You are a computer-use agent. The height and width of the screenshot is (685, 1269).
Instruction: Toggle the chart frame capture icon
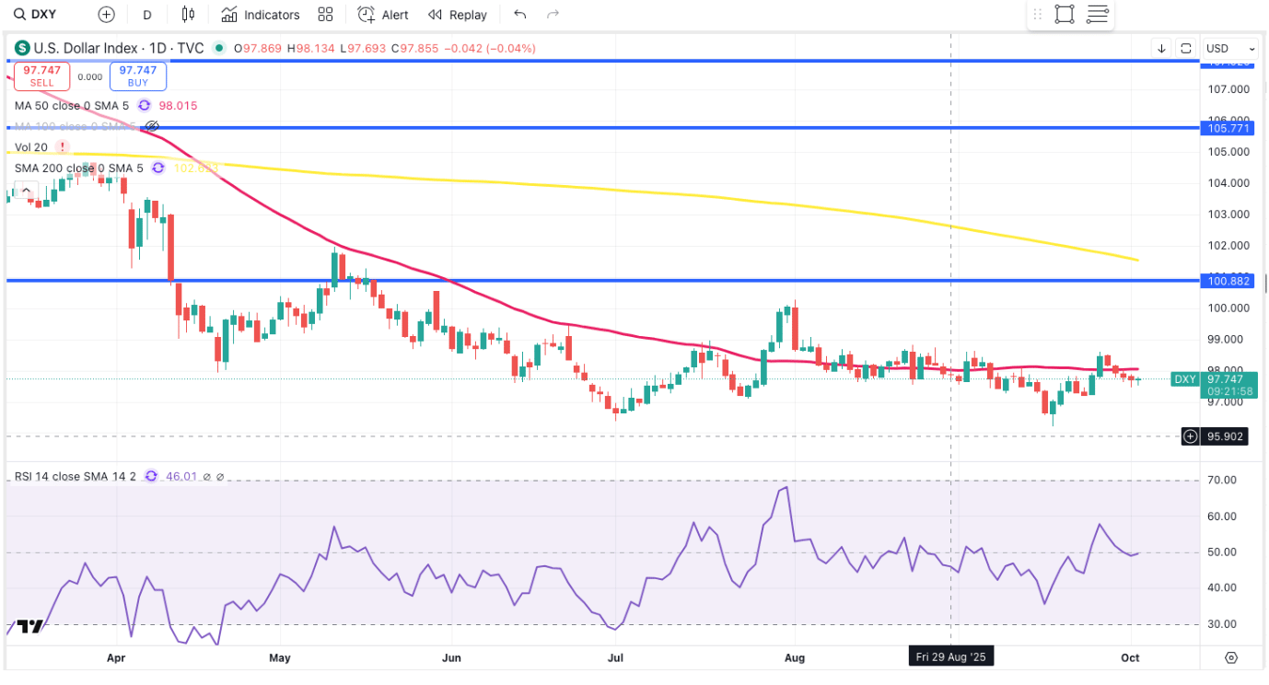(x=1186, y=48)
